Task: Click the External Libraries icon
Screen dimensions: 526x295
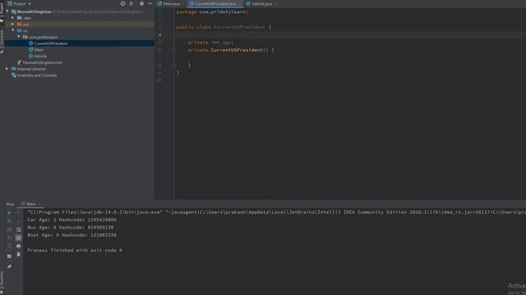Action: 14,69
